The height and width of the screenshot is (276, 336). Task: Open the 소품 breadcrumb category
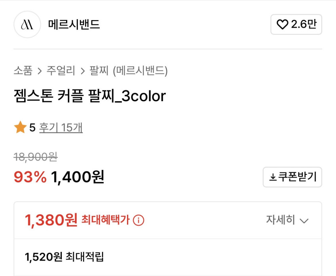click(23, 71)
